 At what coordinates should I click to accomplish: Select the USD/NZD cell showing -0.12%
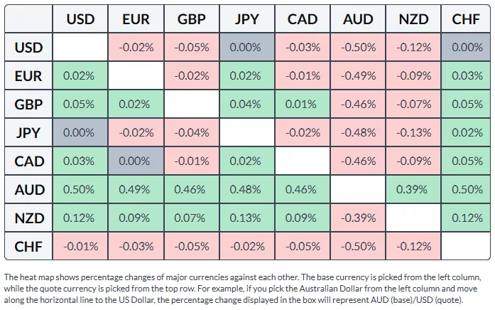pos(413,48)
